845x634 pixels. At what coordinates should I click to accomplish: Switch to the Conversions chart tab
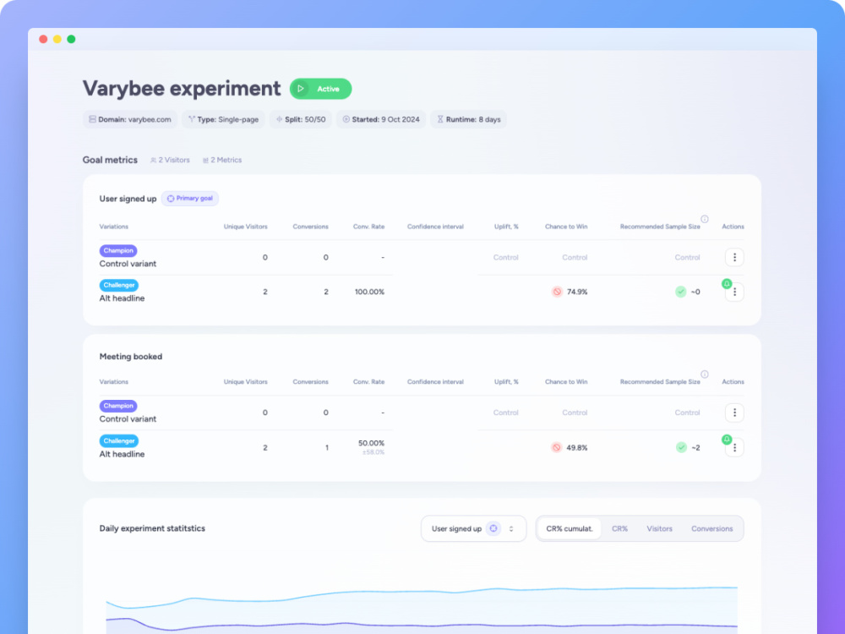click(711, 529)
